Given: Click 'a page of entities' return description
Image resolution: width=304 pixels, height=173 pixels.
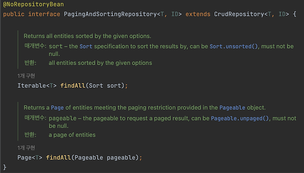Looking at the screenshot, I should point(72,135).
